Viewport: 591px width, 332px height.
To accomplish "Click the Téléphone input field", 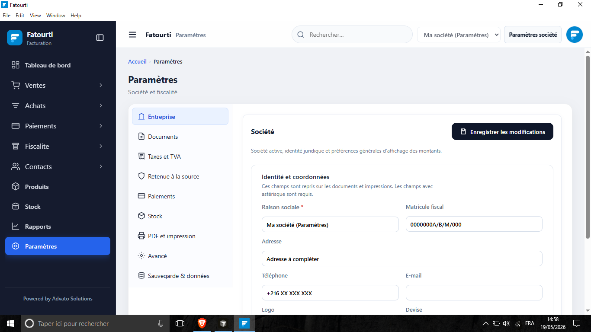I will 330,293.
